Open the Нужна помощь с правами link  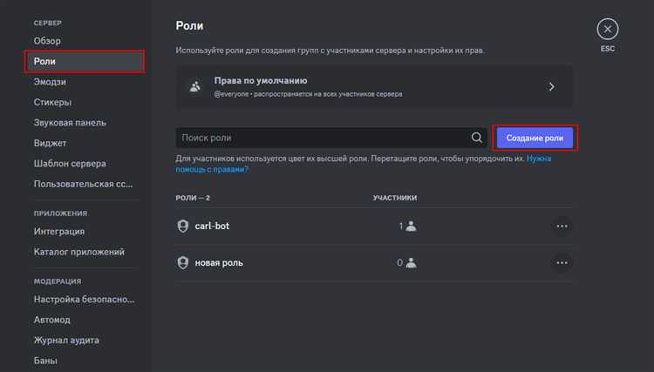click(x=538, y=159)
